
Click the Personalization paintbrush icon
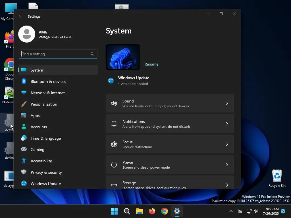tap(24, 104)
